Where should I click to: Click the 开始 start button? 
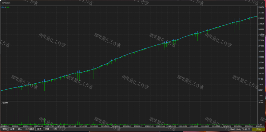[258, 129]
